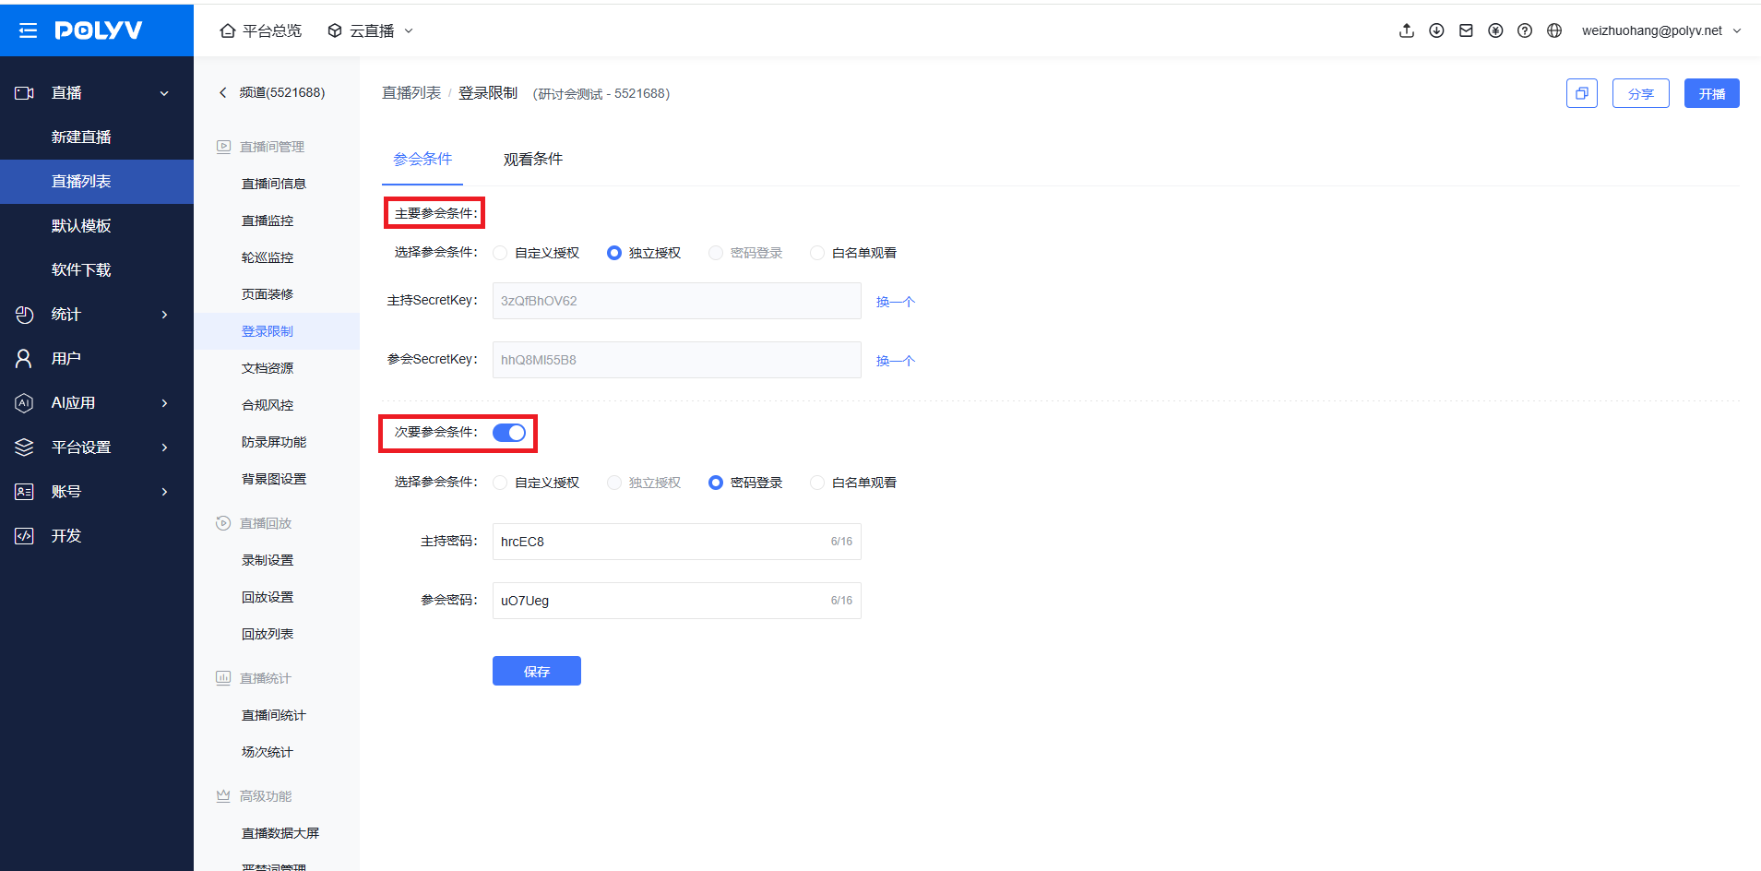Open the download icon in the top bar
The width and height of the screenshot is (1761, 871).
(1436, 30)
